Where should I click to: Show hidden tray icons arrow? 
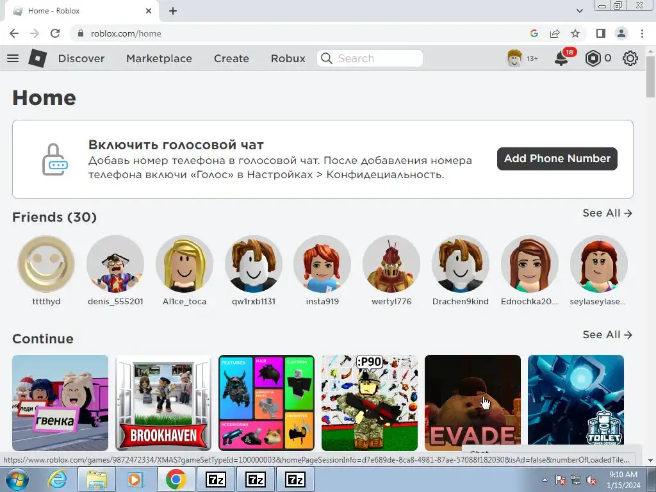point(545,480)
